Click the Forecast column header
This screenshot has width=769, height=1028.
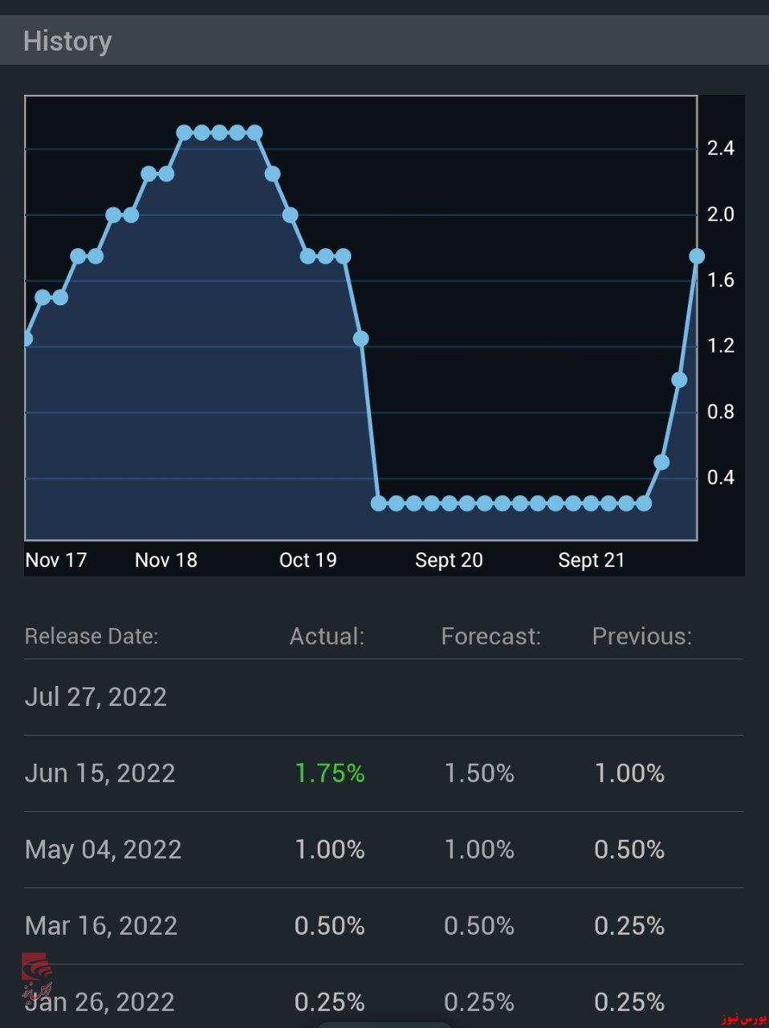(490, 636)
